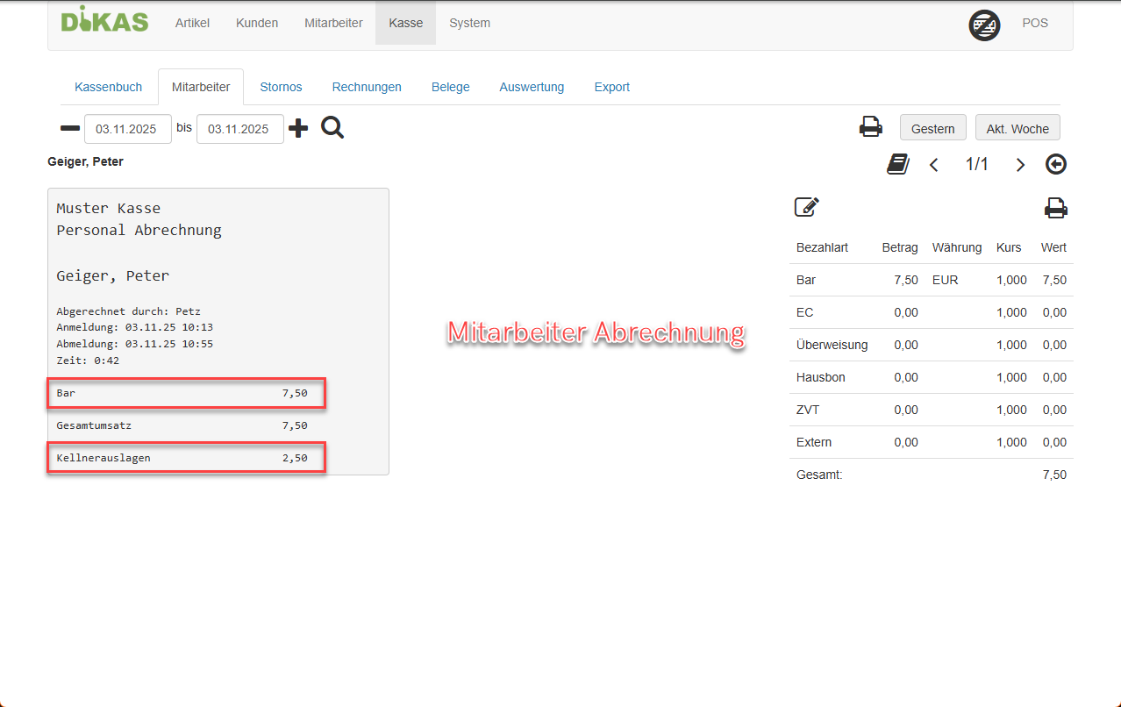
Task: Switch to the Stornos tab
Action: click(281, 87)
